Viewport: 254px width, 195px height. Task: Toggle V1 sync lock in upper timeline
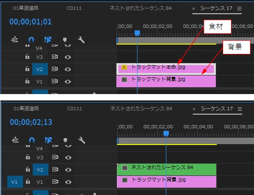(x=55, y=81)
